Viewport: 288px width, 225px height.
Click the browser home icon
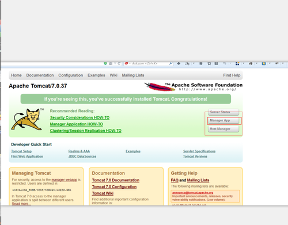point(201,63)
